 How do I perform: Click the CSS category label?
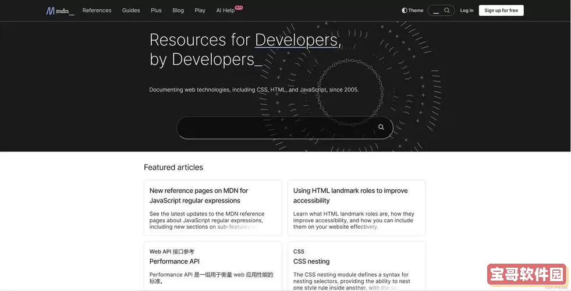[299, 251]
